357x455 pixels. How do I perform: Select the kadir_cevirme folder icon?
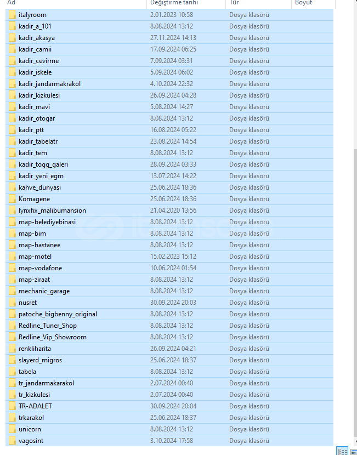click(12, 61)
